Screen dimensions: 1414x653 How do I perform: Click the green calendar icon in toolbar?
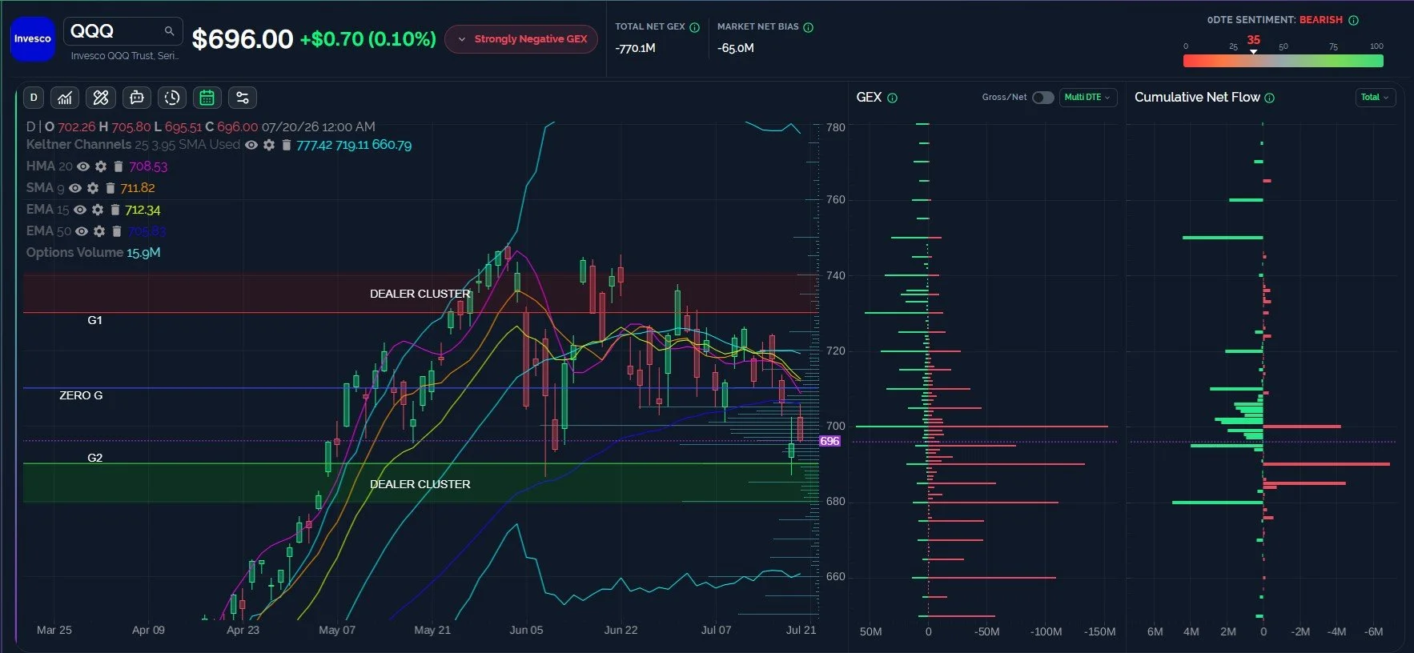coord(207,98)
